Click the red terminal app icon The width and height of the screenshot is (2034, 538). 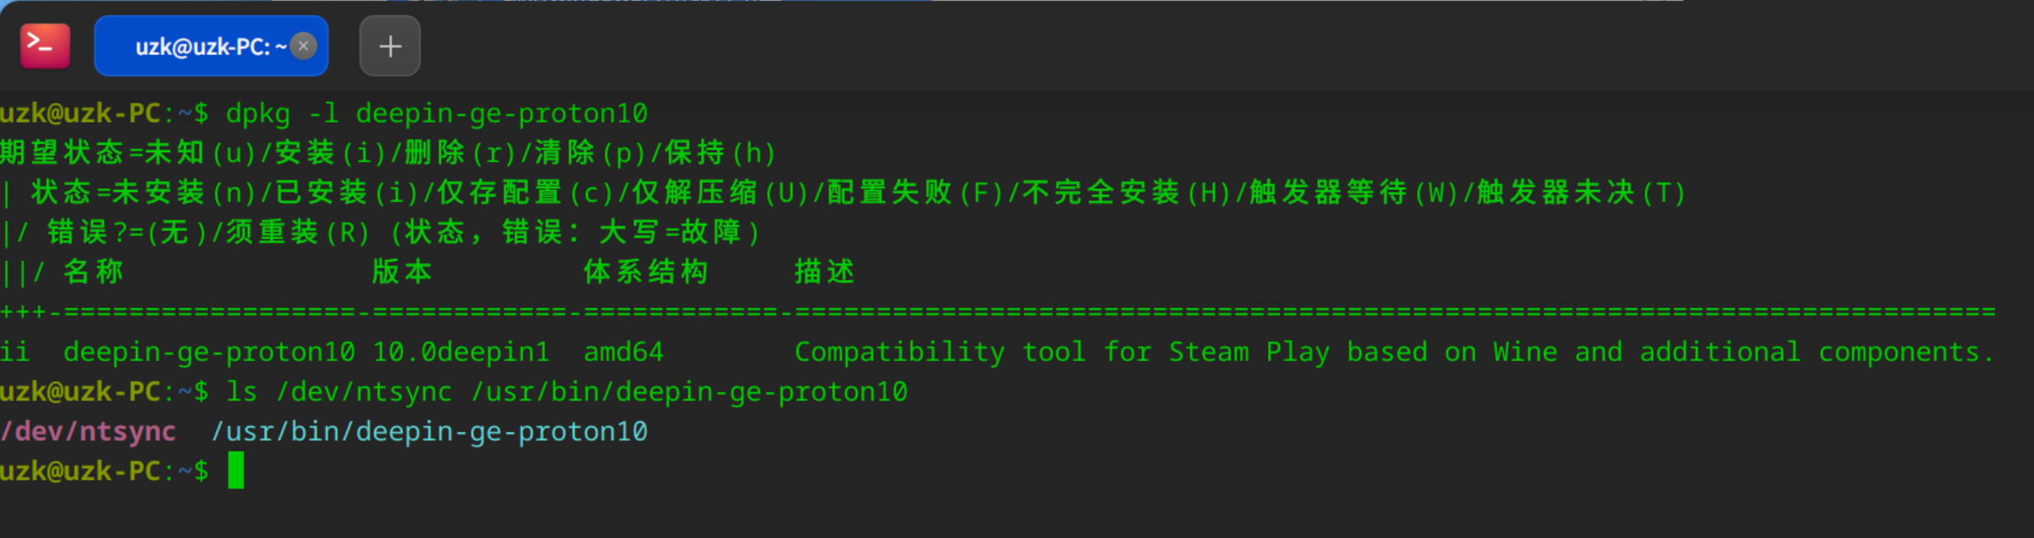(x=45, y=46)
